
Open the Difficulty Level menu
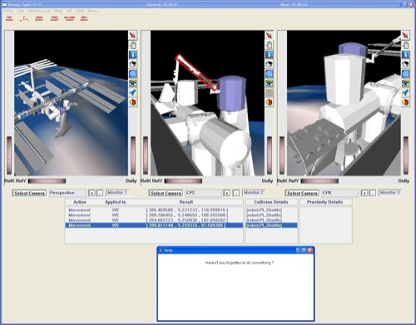pos(39,11)
